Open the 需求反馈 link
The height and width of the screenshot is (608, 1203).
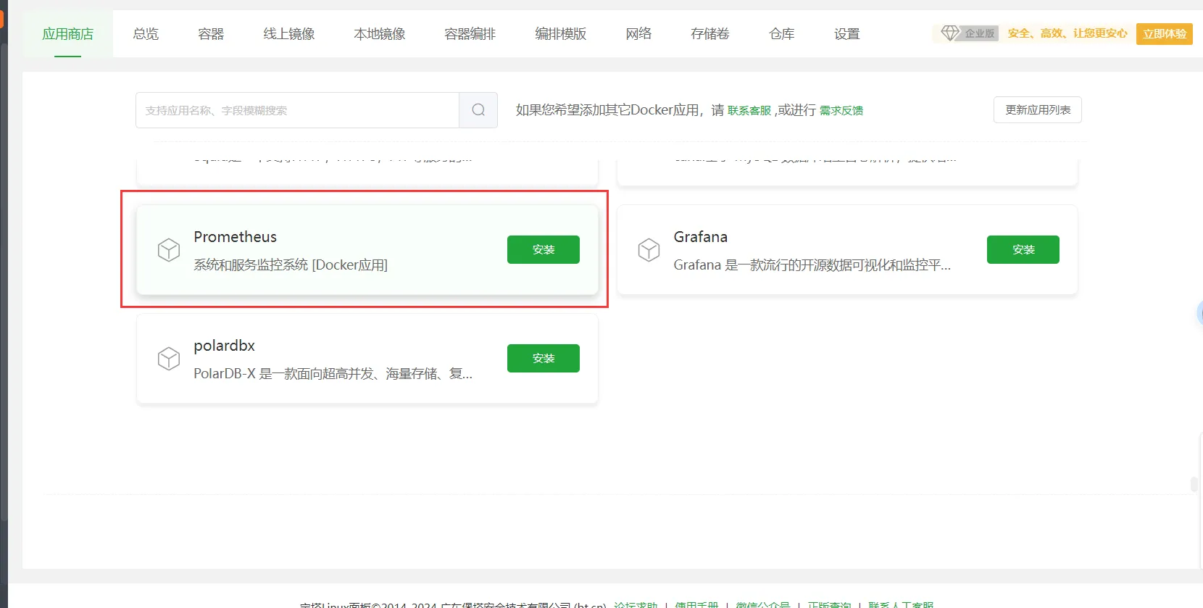[x=841, y=111]
